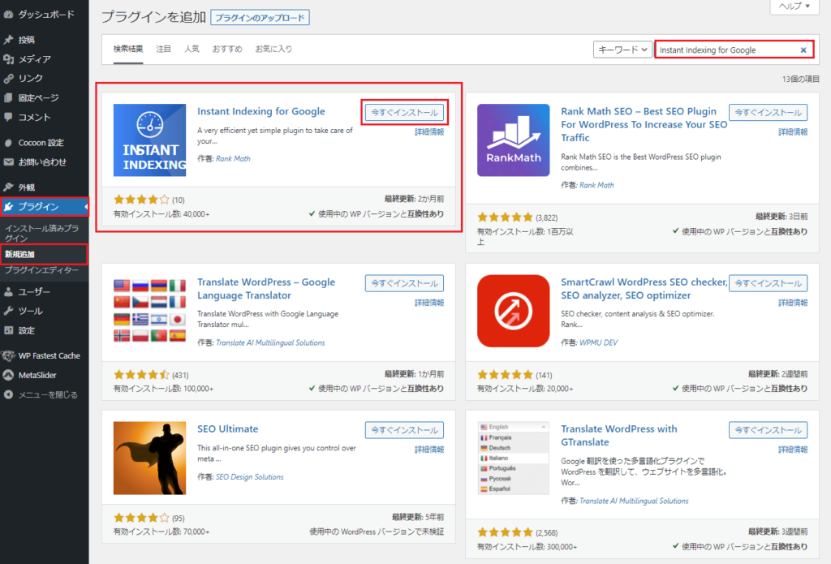
Task: Install Instant Indexing for Google now
Action: point(404,112)
